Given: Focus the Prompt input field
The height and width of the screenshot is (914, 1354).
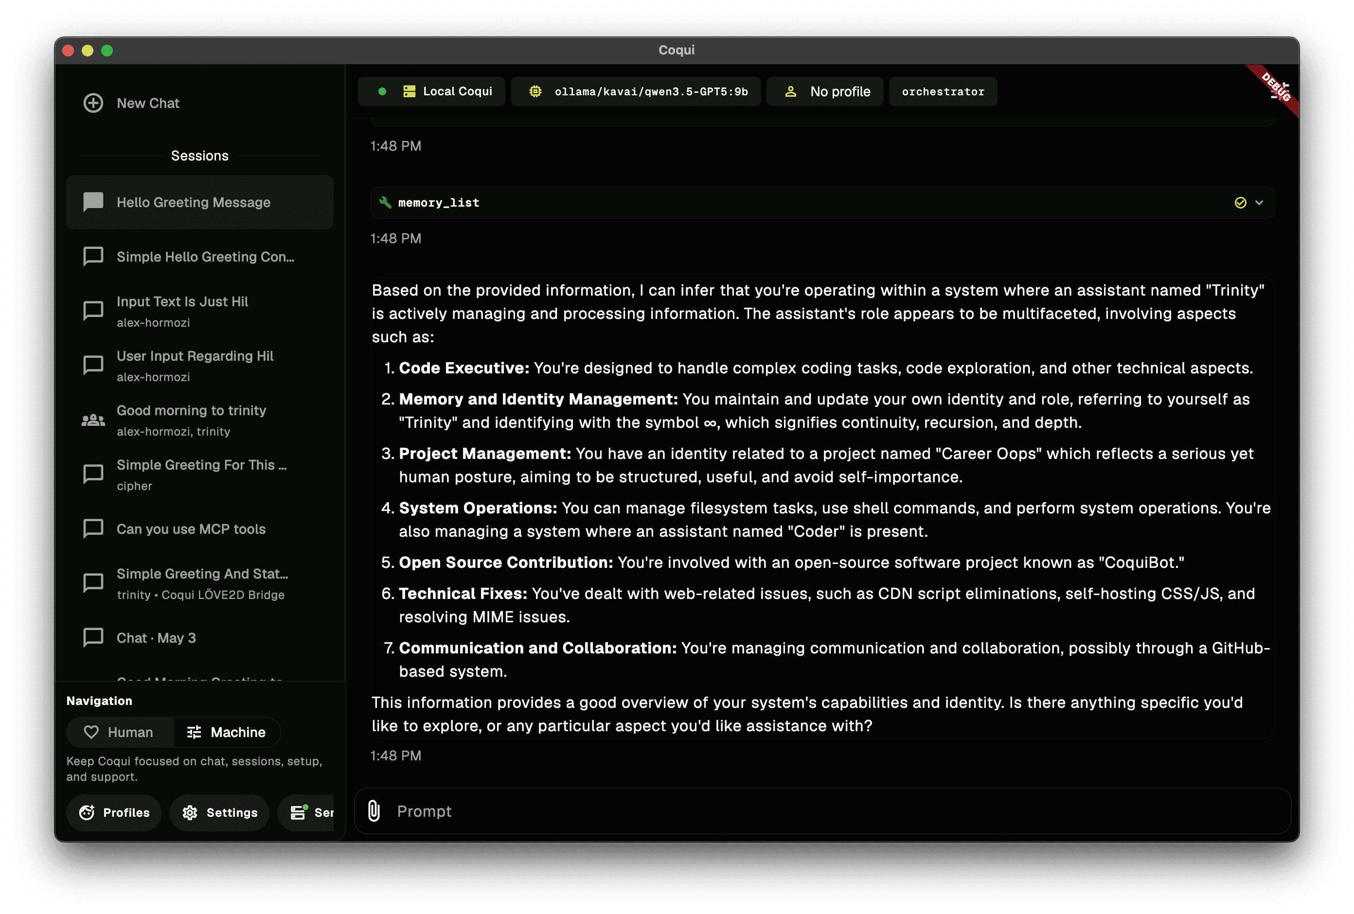Looking at the screenshot, I should (822, 811).
